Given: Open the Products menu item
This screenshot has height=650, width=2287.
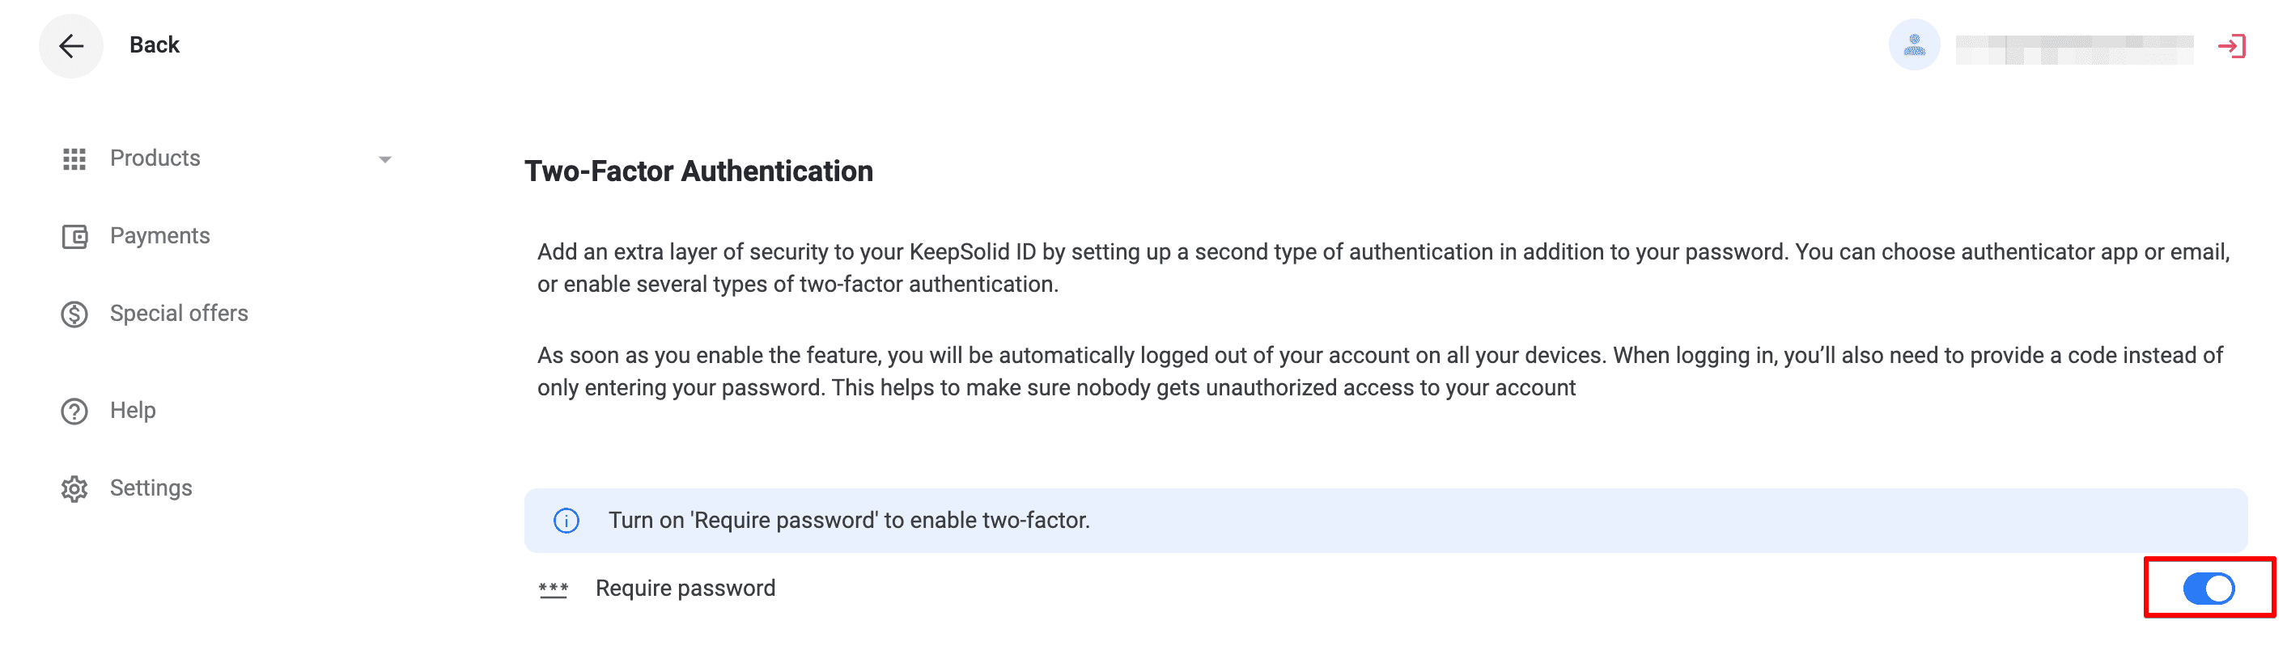Looking at the screenshot, I should 155,158.
